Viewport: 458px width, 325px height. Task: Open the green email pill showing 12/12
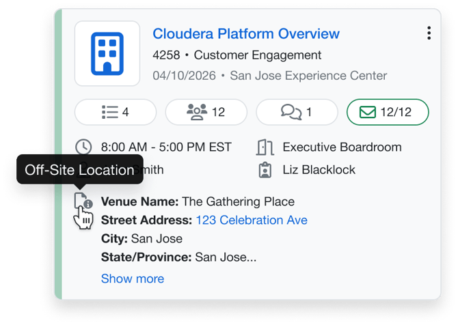388,112
